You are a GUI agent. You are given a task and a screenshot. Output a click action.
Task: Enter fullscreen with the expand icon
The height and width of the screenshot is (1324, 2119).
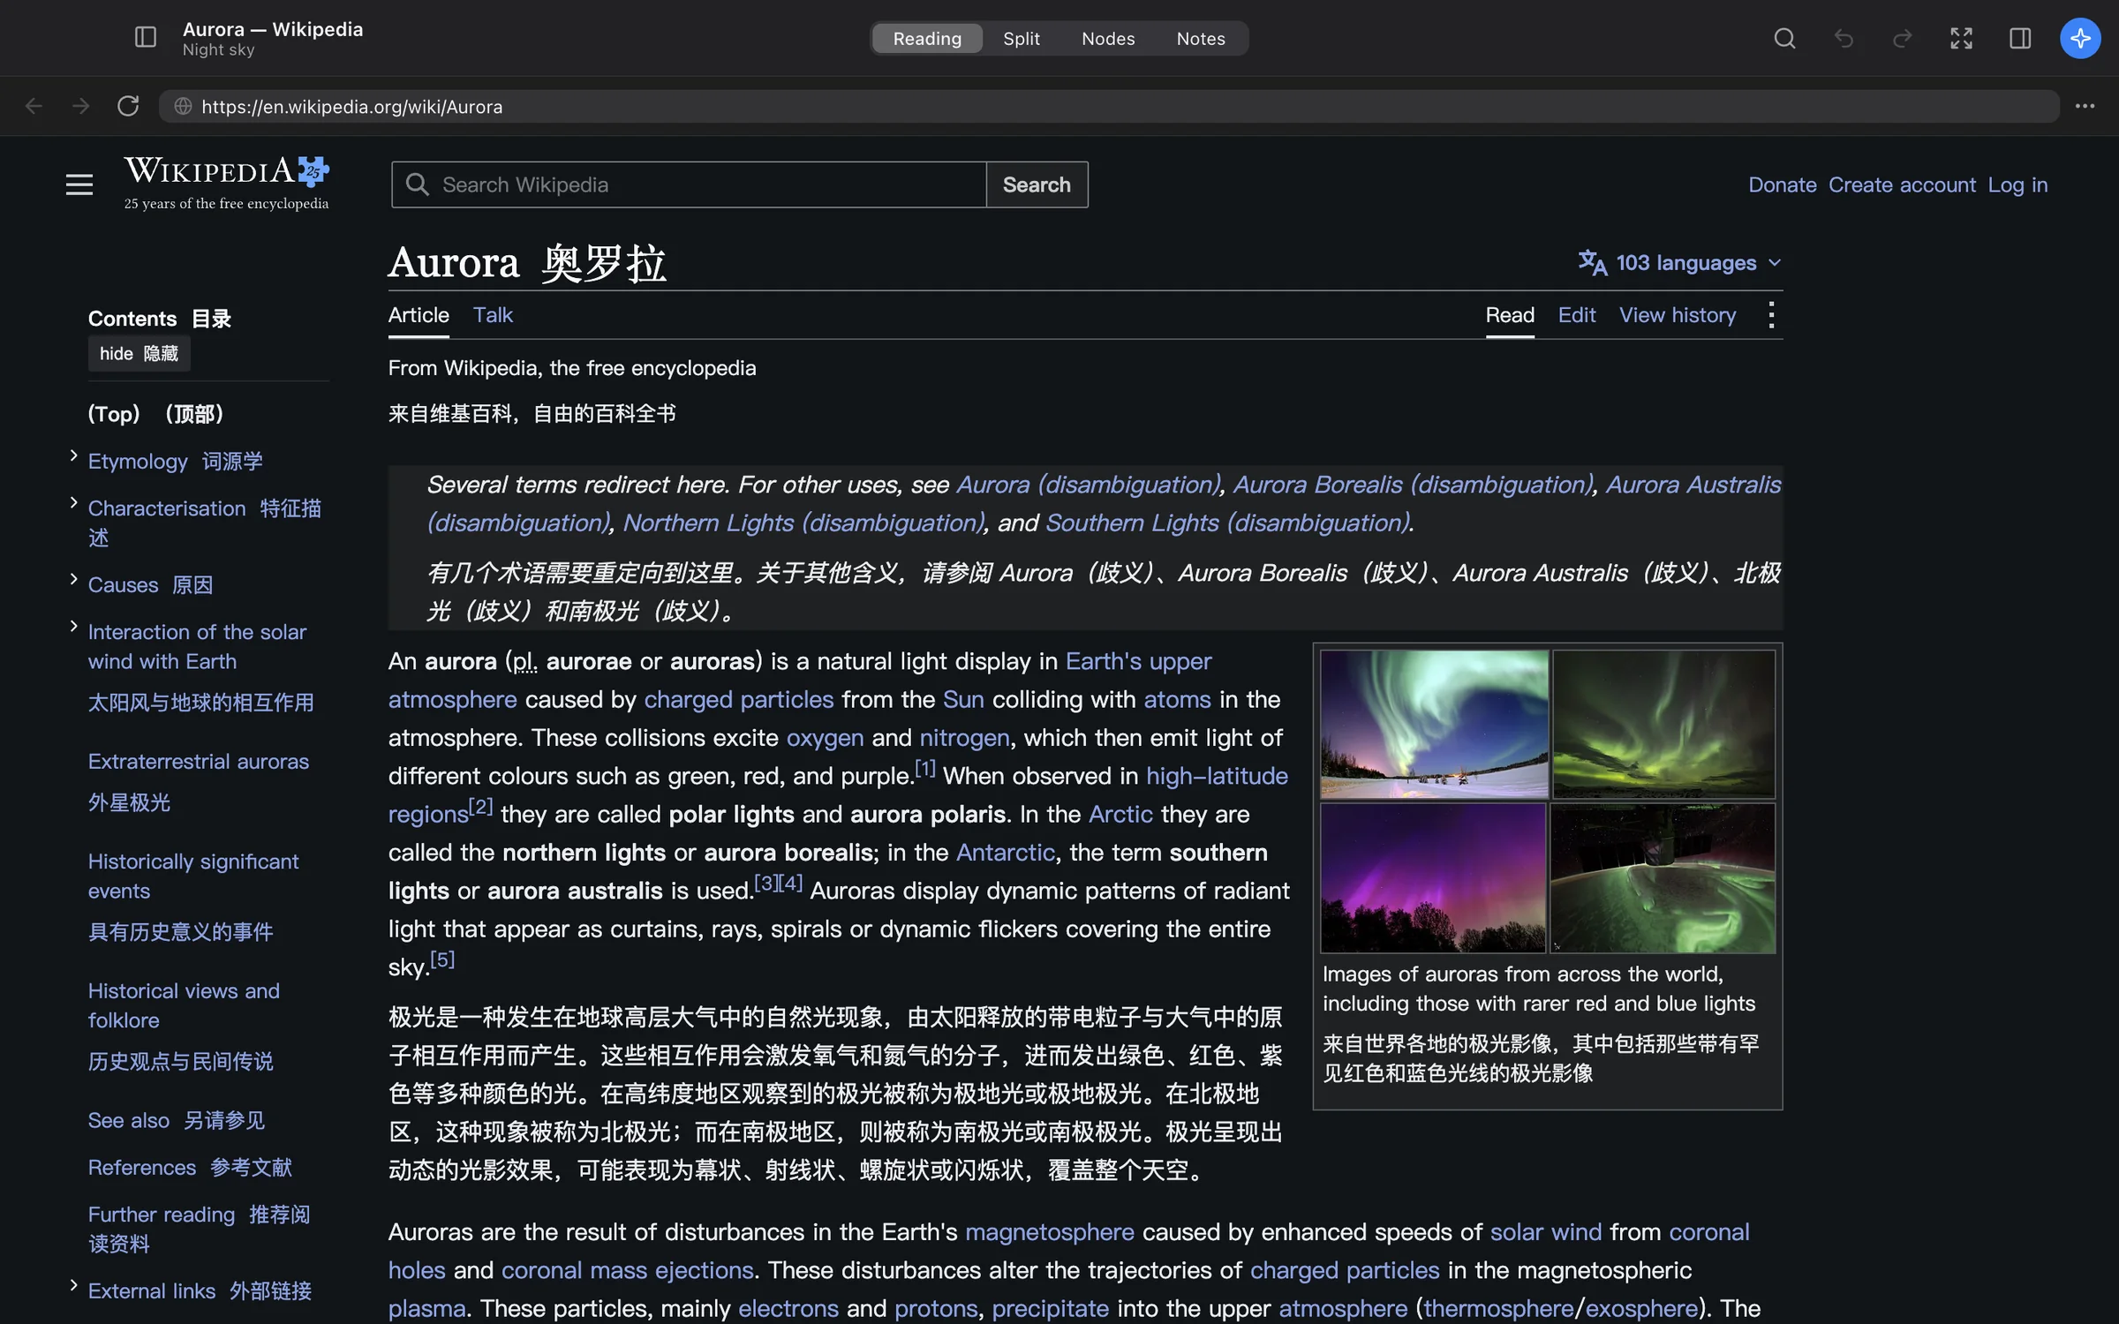coord(1961,38)
